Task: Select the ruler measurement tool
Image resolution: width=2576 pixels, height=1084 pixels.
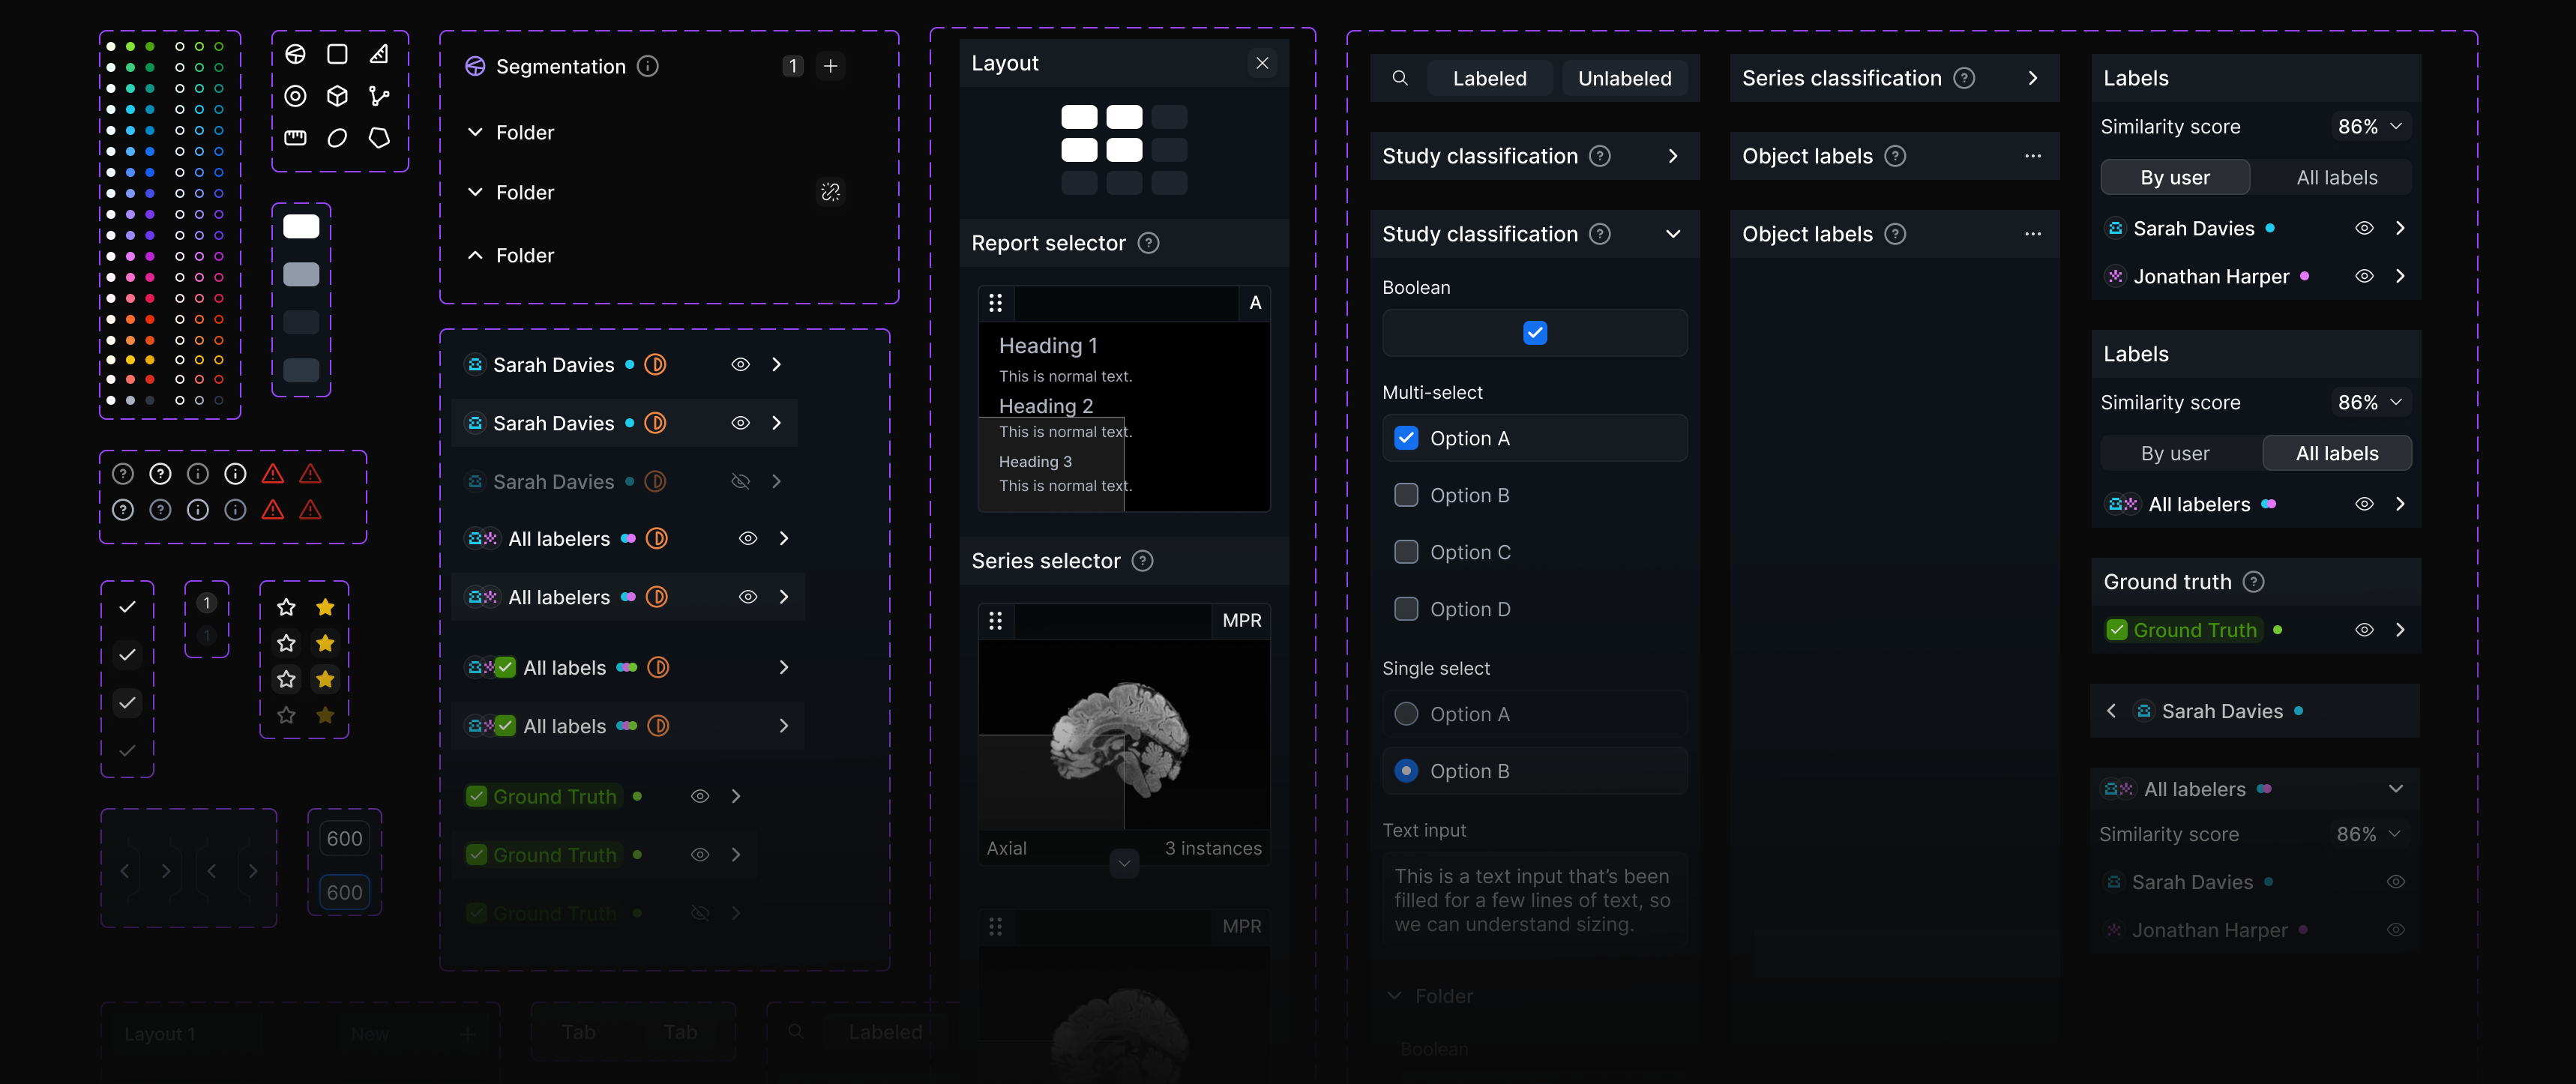Action: click(x=295, y=138)
